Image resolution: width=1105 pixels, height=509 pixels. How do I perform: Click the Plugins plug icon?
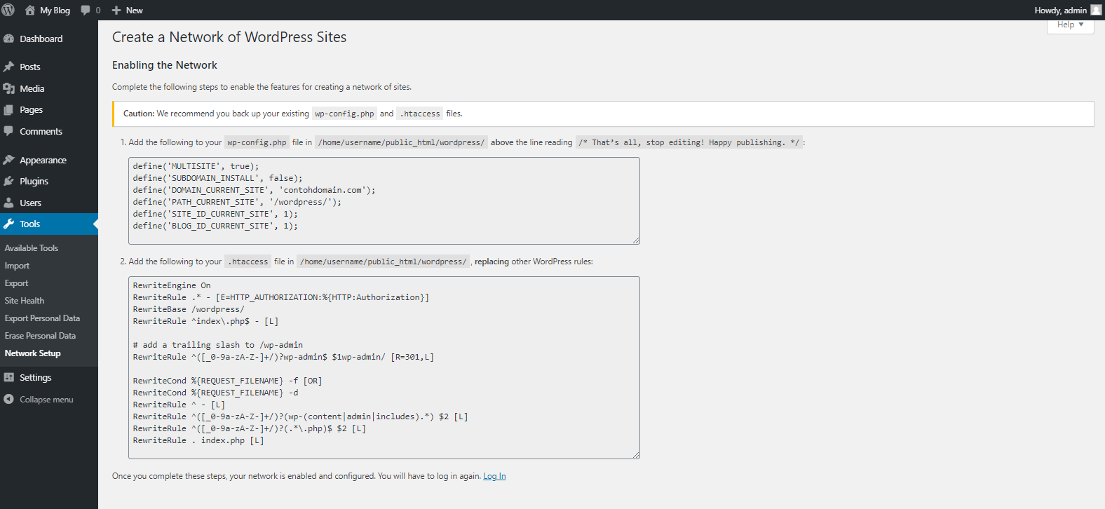[9, 182]
